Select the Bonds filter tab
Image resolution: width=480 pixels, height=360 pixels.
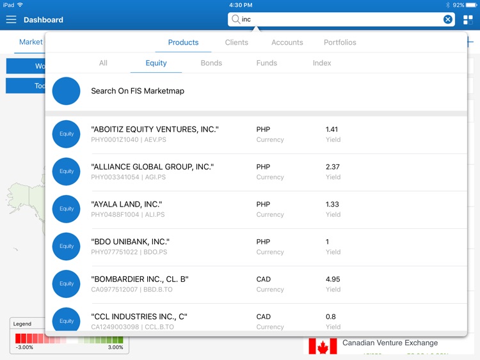(211, 63)
